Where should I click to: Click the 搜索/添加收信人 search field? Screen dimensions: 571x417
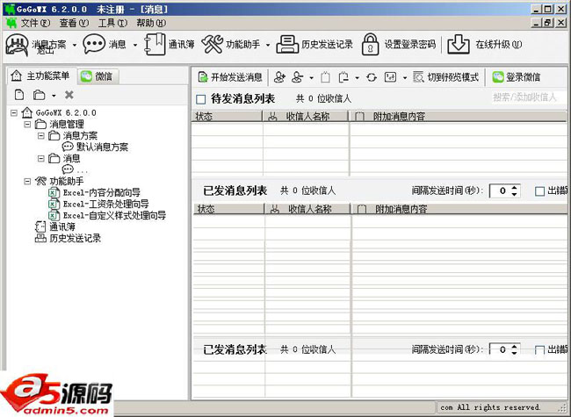point(527,97)
